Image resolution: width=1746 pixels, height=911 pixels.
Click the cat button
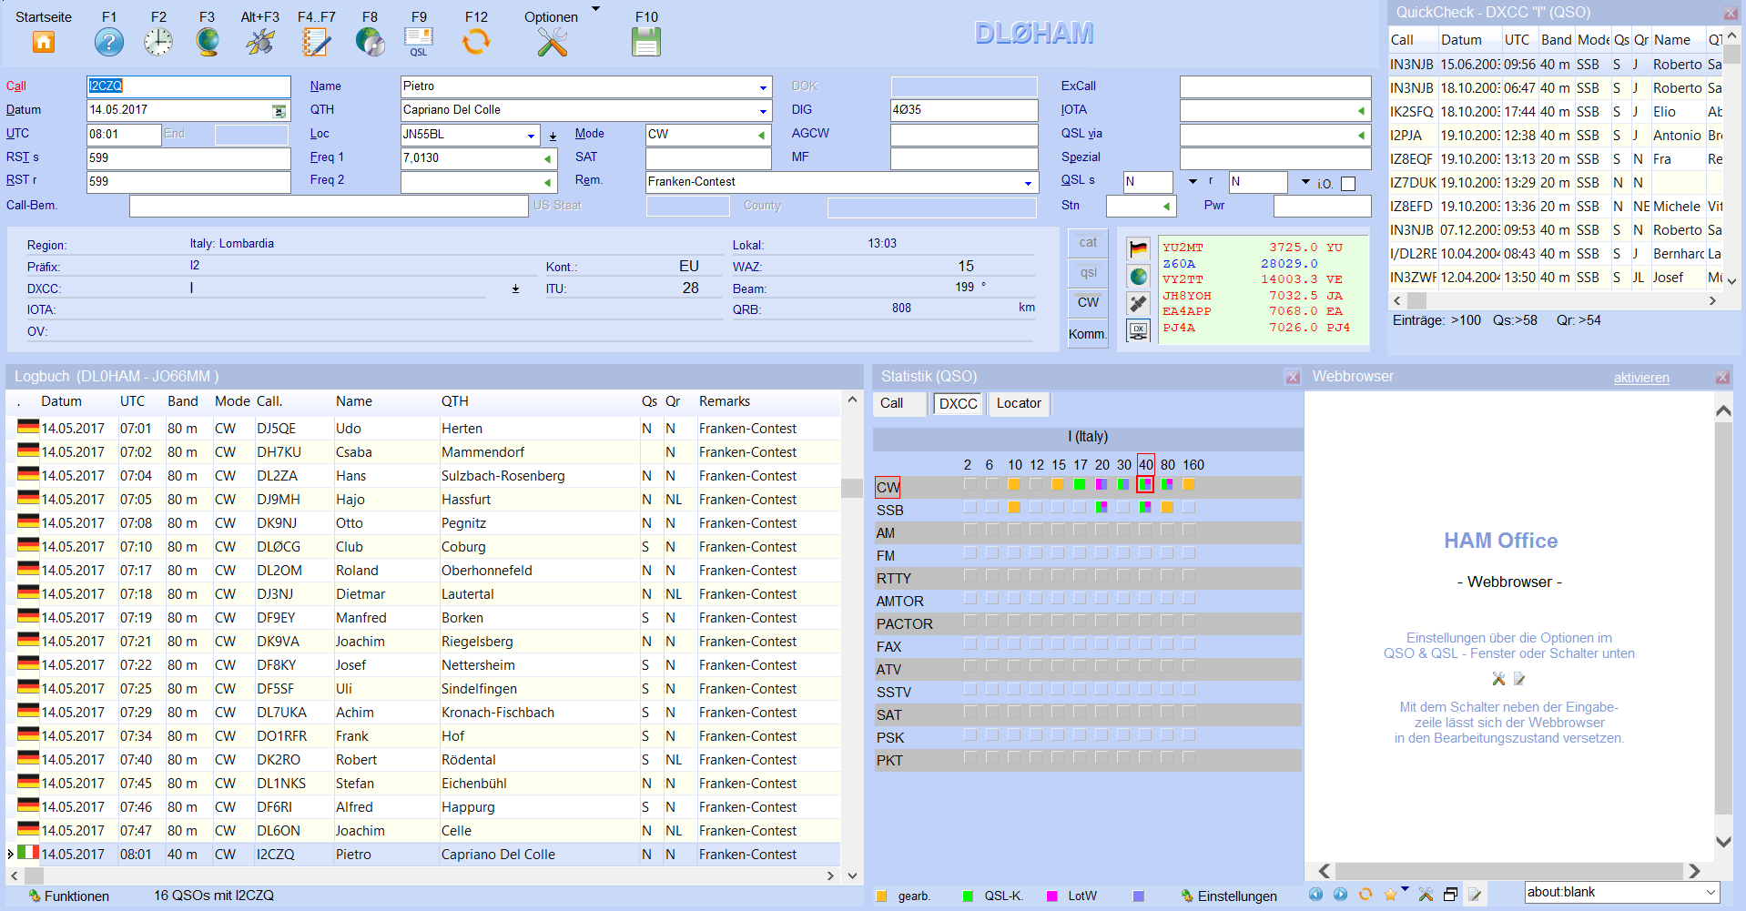tap(1088, 243)
